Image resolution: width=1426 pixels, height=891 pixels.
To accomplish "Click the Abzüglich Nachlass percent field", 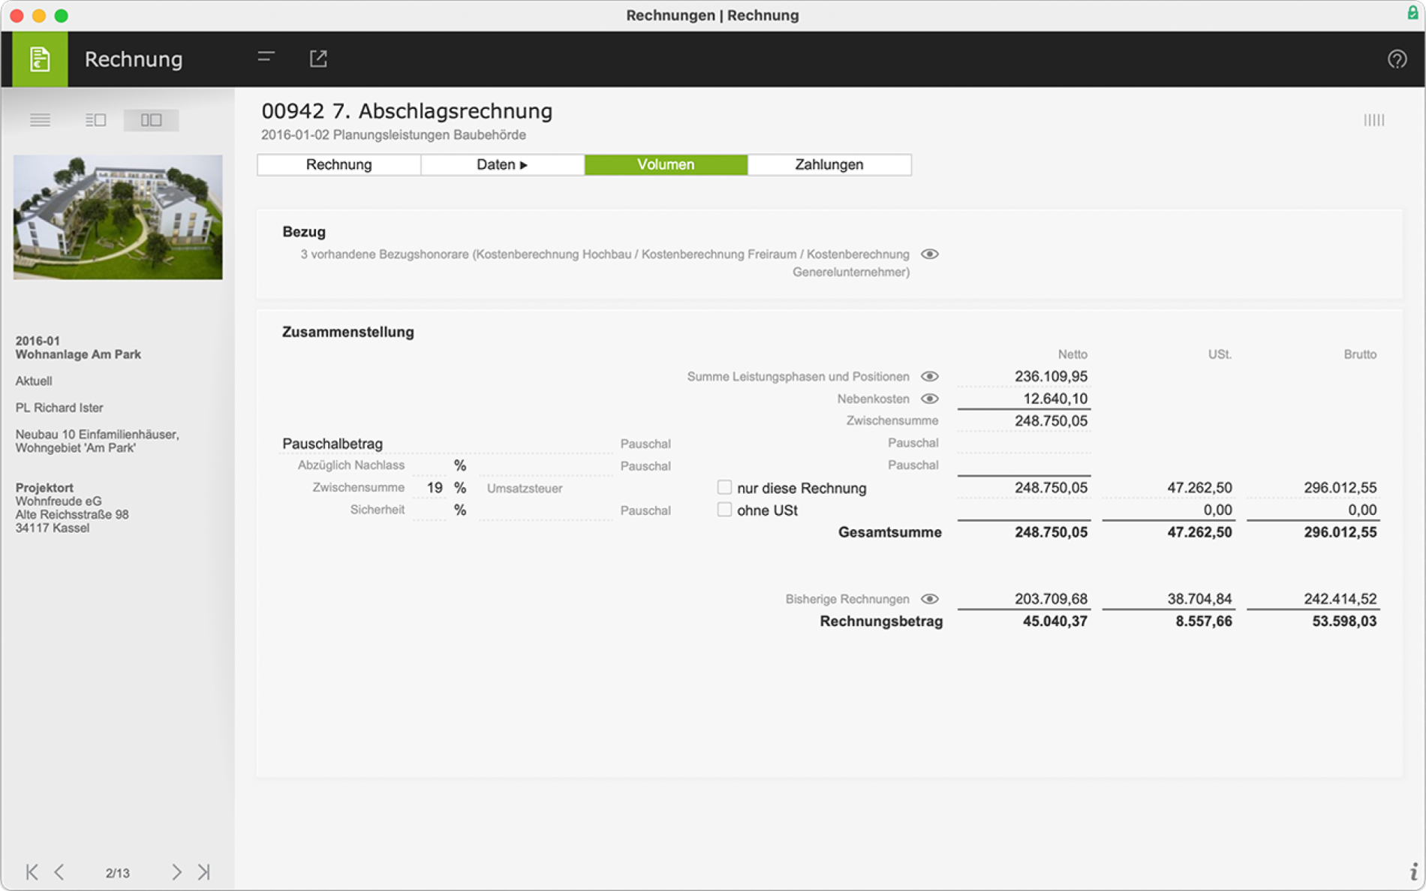I will pyautogui.click(x=429, y=465).
